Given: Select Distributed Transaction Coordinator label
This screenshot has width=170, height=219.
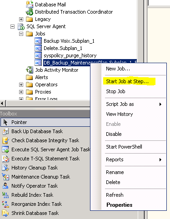Looking at the screenshot, I should coord(74,12).
